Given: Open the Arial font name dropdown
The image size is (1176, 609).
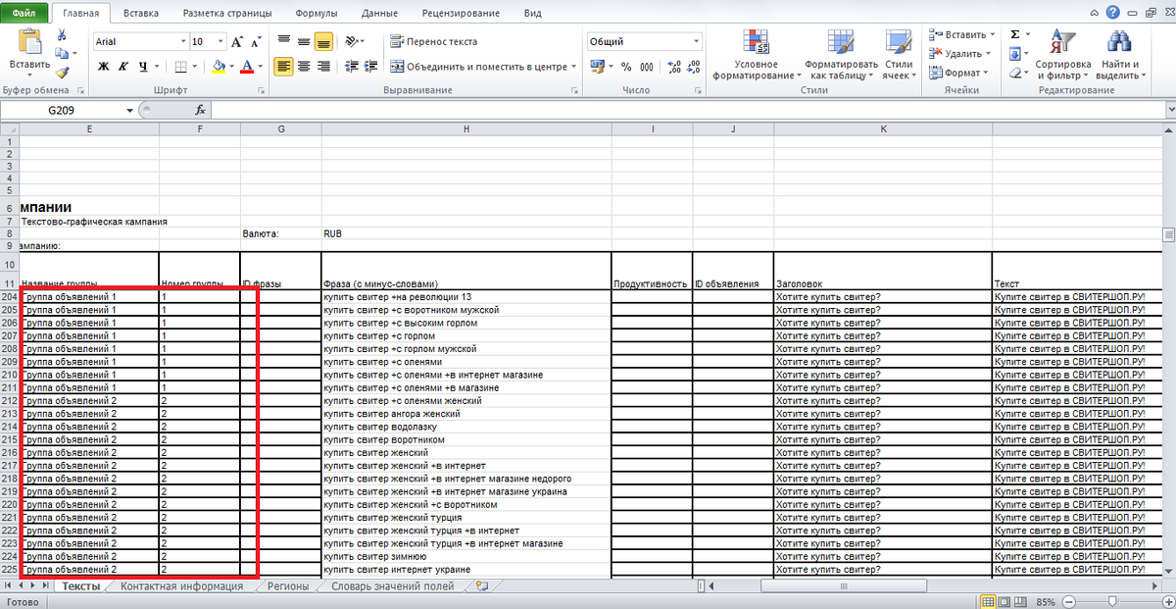Looking at the screenshot, I should [182, 42].
